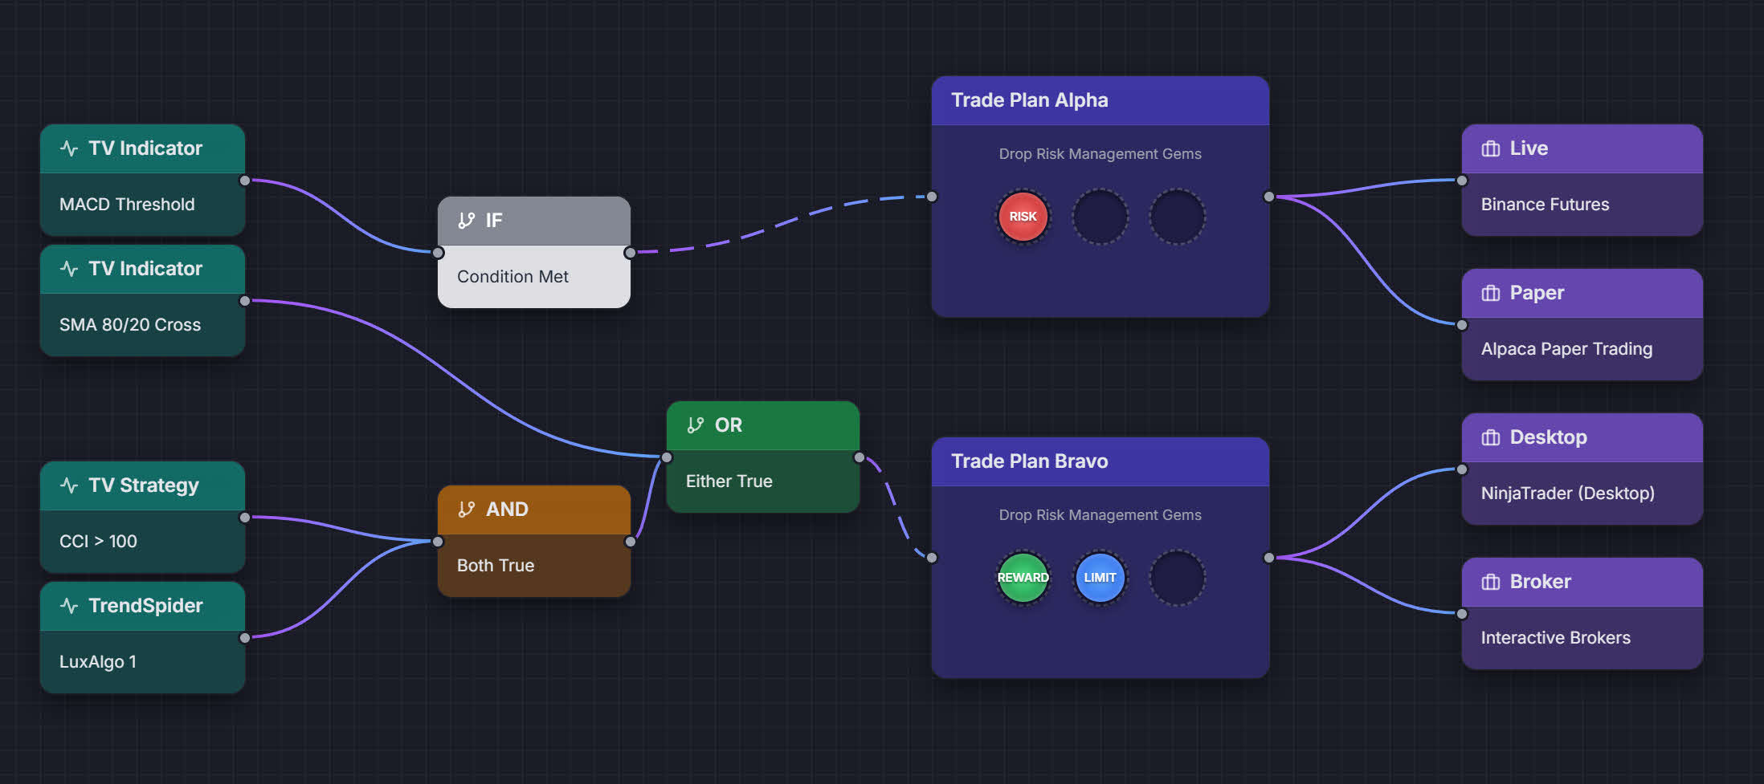Click the IF node output port
The height and width of the screenshot is (784, 1764).
pos(631,253)
